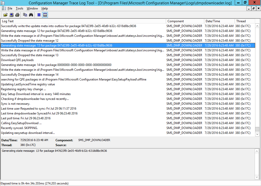Sort by the Component column header
This screenshot has height=186, width=261.
[x=185, y=21]
